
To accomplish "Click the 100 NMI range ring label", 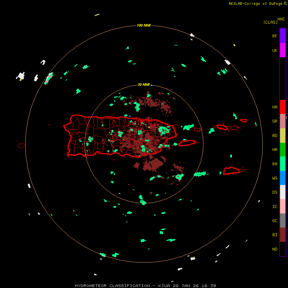I will 144,25.
